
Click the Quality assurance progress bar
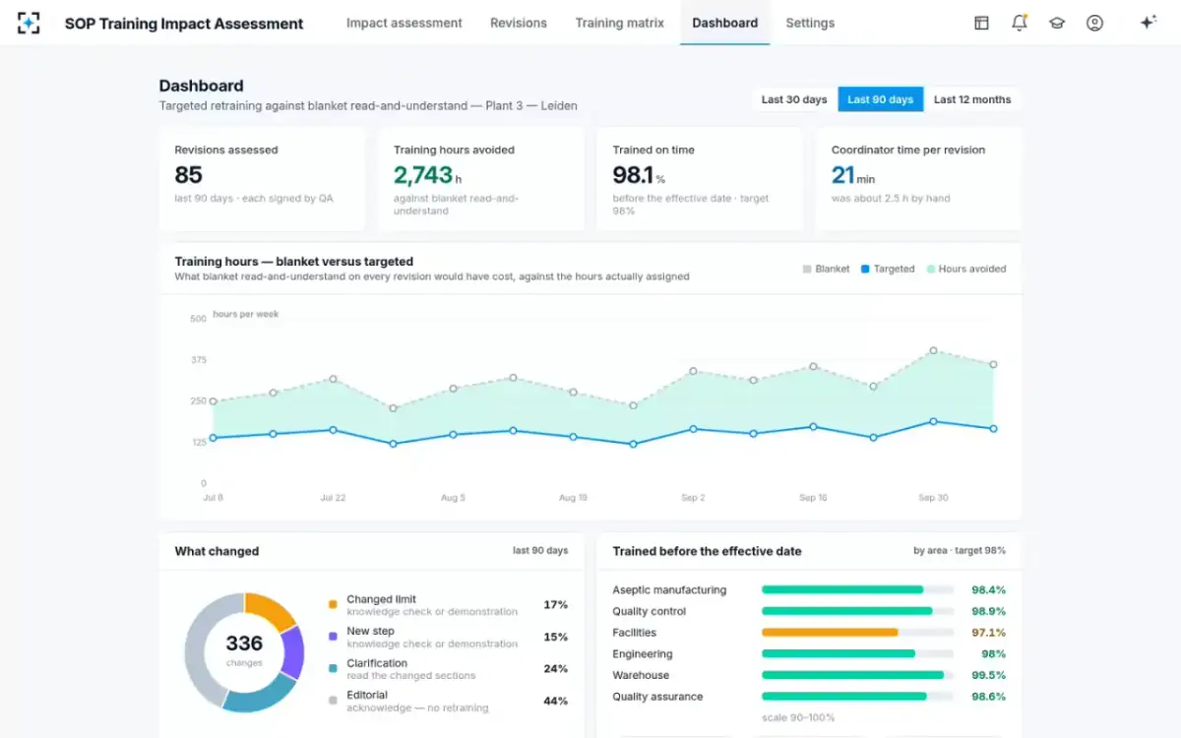tap(857, 697)
